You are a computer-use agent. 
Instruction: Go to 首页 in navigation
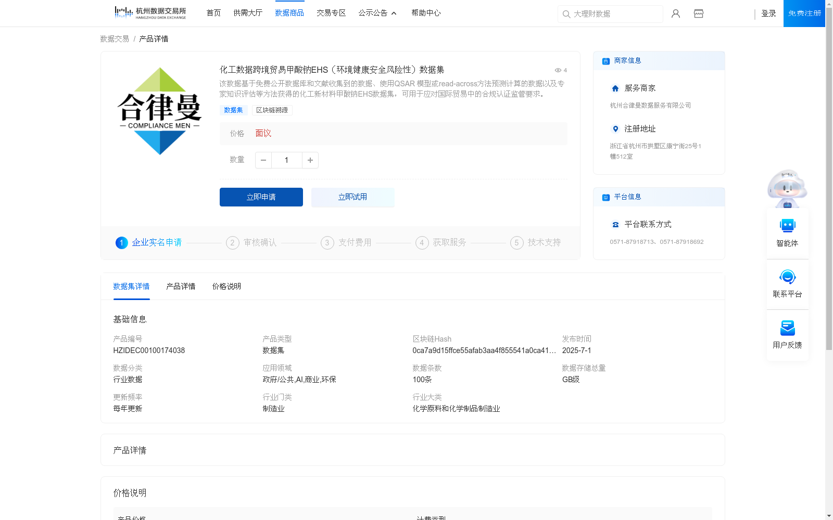point(213,13)
